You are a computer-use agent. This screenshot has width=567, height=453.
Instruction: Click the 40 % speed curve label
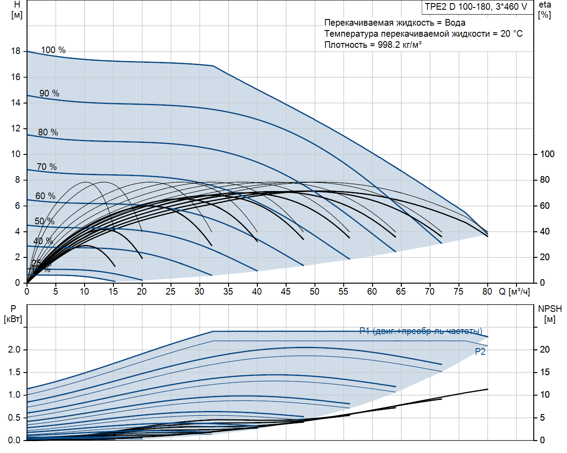pyautogui.click(x=43, y=241)
